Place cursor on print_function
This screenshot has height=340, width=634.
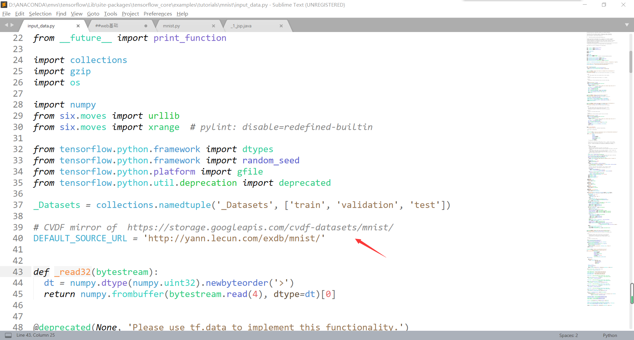pos(190,38)
